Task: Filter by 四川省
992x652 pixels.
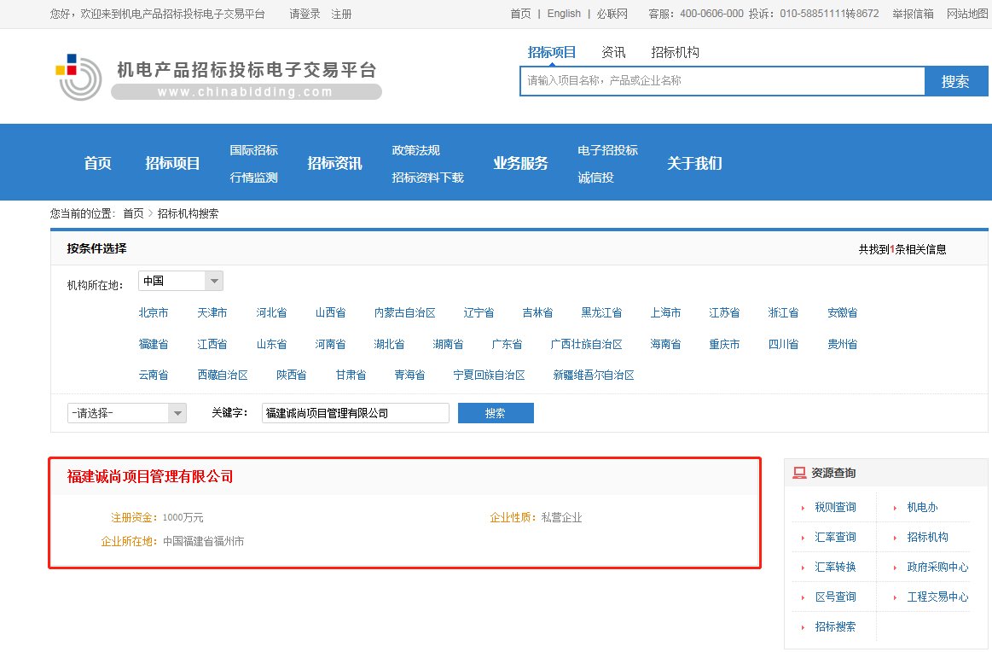Action: (783, 345)
